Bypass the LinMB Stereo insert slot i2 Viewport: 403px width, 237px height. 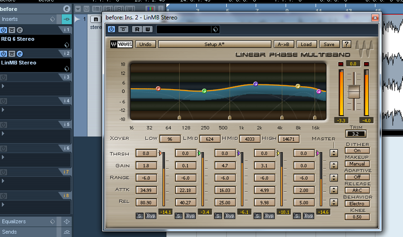click(11, 54)
